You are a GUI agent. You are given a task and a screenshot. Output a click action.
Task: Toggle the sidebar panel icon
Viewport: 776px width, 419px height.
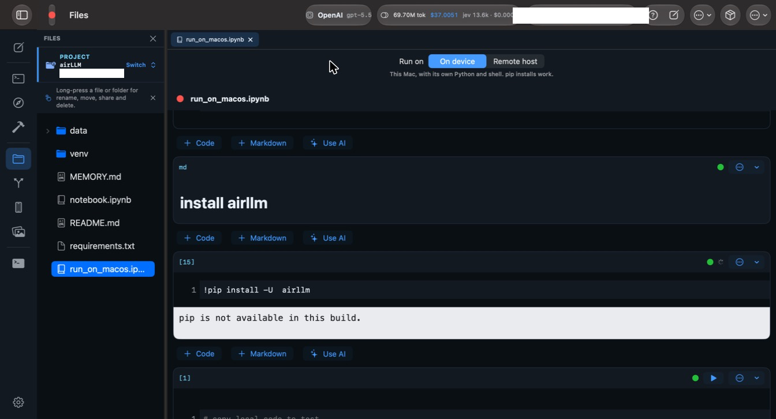(x=22, y=15)
